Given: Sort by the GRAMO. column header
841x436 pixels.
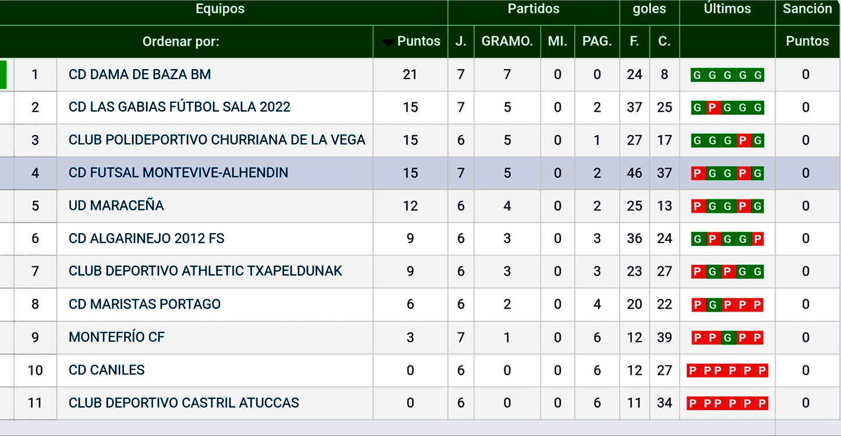Looking at the screenshot, I should click(507, 41).
